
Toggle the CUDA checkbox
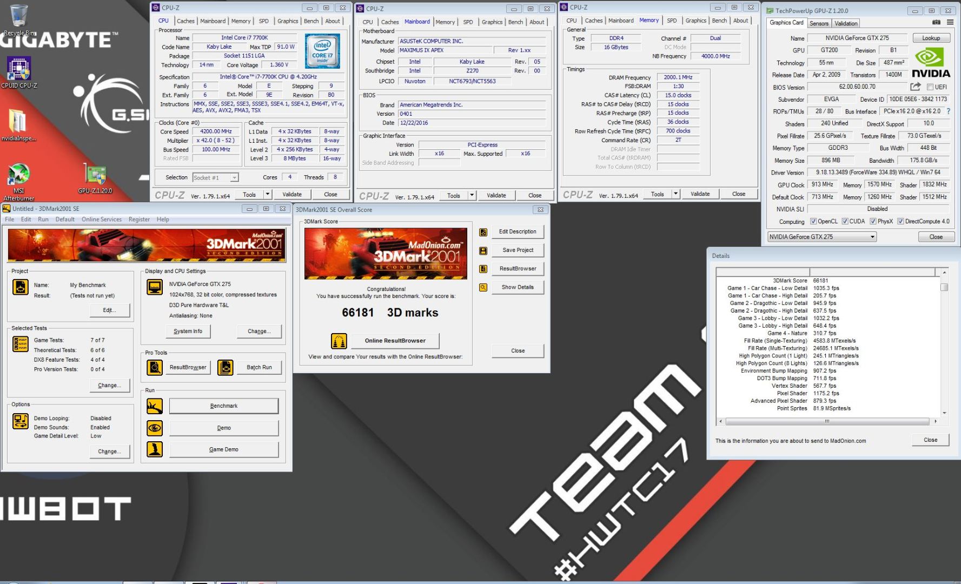click(845, 221)
